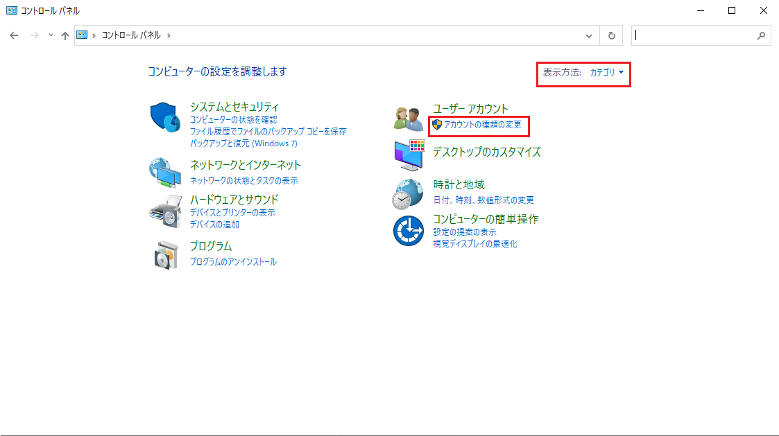This screenshot has width=779, height=436.
Task: Click the ユーザー アカウント people icon
Action: 409,118
